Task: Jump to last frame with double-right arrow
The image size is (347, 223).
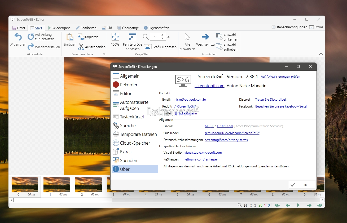Action: pos(319,205)
